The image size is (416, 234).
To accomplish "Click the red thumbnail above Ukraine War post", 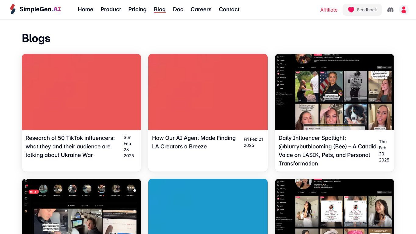I will pos(81,92).
